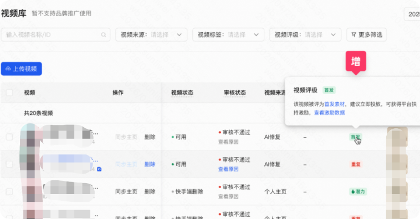Click AI修复 in the 首发-rated row
Screen dimensions: 420x219
(x=272, y=137)
